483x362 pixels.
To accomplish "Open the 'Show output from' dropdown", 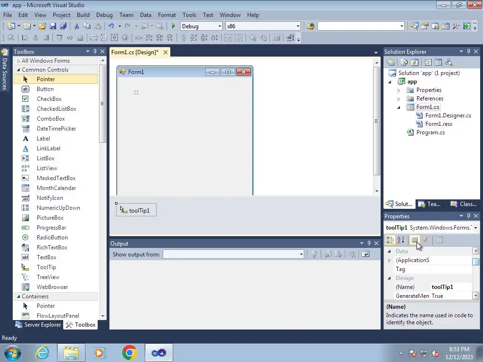I will pos(301,254).
